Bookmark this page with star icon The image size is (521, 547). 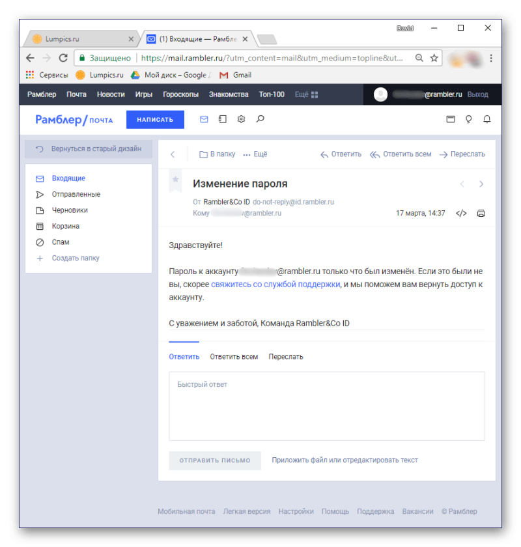[434, 58]
